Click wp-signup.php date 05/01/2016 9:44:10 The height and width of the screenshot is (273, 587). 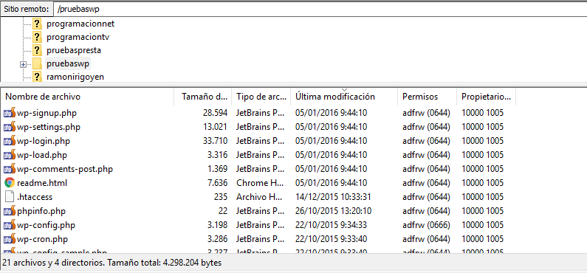click(x=331, y=113)
